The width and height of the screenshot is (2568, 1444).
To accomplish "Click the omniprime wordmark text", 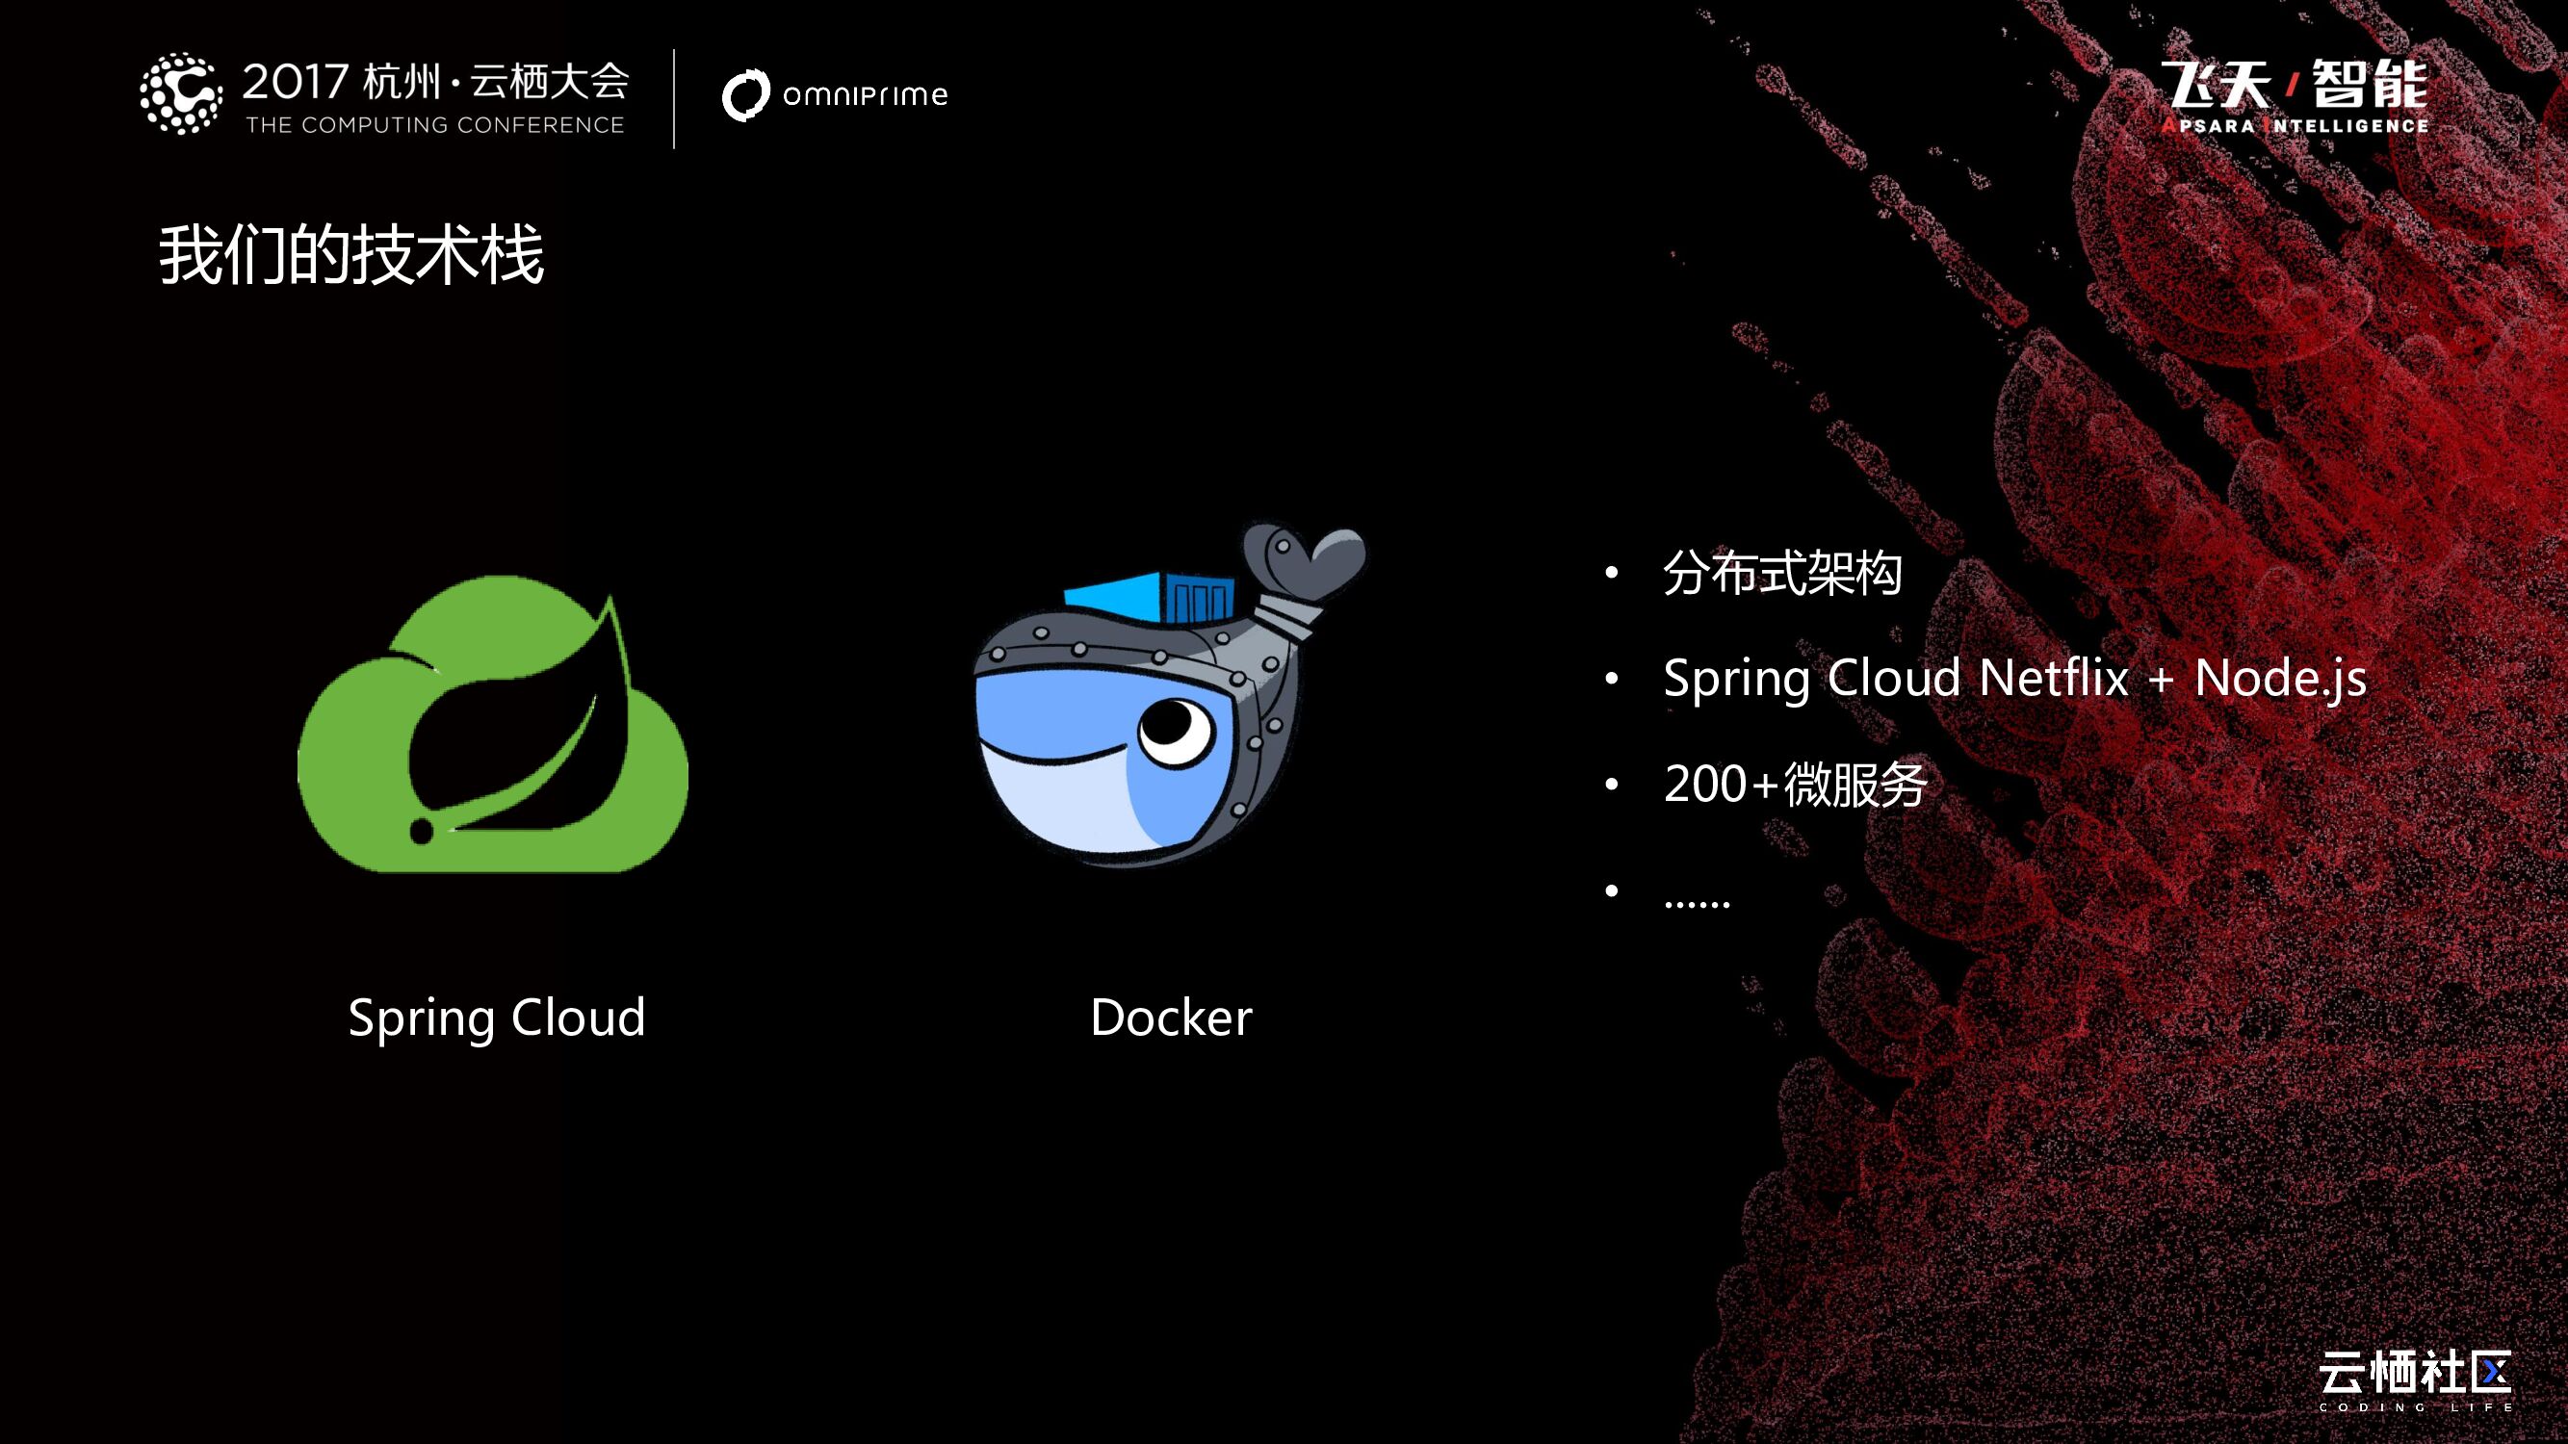I will point(865,95).
